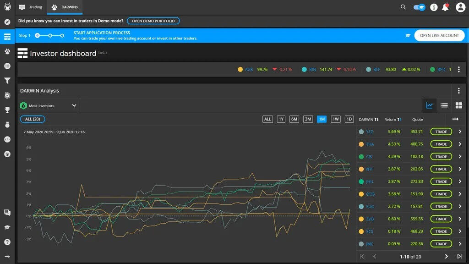
Task: Select the filter icon in left sidebar
Action: (6, 81)
